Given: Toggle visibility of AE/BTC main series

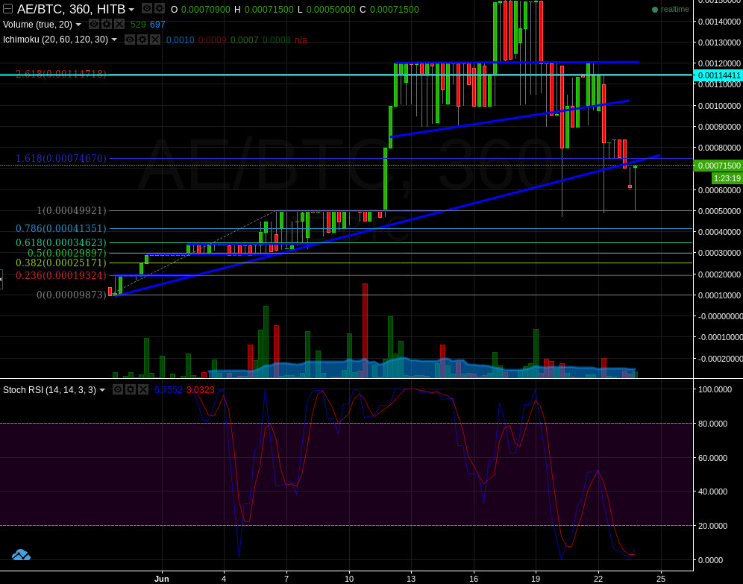Looking at the screenshot, I should click(x=147, y=8).
